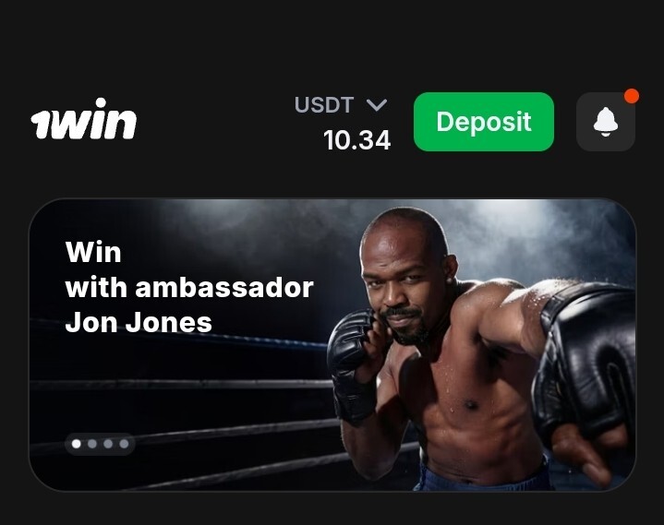Go to the fourth carousel dot

tap(124, 444)
